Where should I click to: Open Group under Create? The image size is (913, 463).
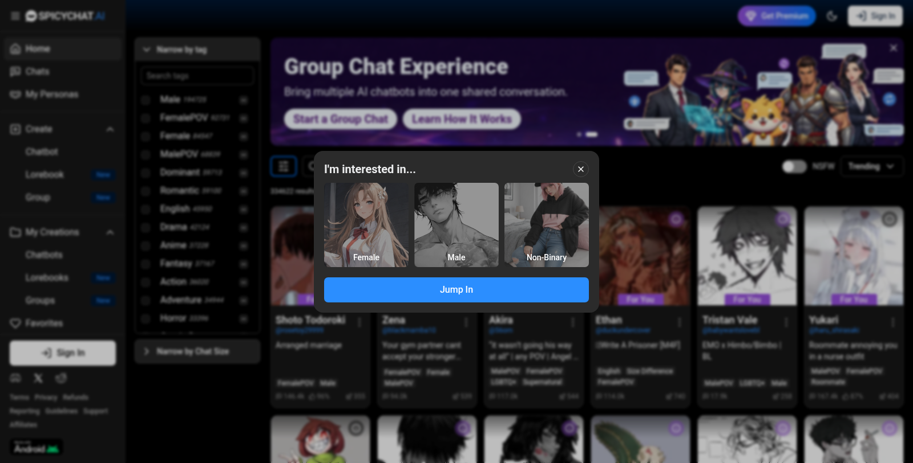(38, 198)
